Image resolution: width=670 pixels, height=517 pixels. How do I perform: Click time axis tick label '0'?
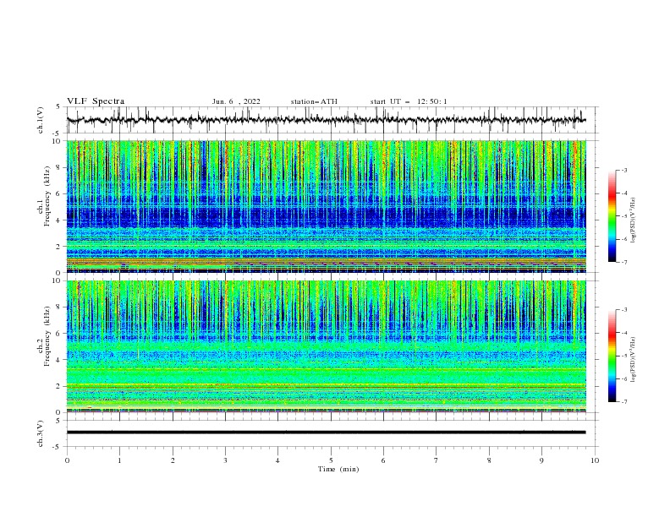pos(67,460)
